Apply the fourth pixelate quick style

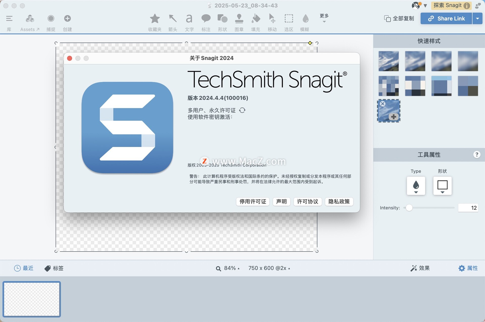pos(468,86)
